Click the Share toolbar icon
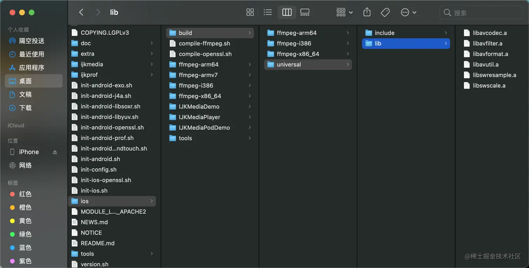529x268 pixels. (367, 13)
